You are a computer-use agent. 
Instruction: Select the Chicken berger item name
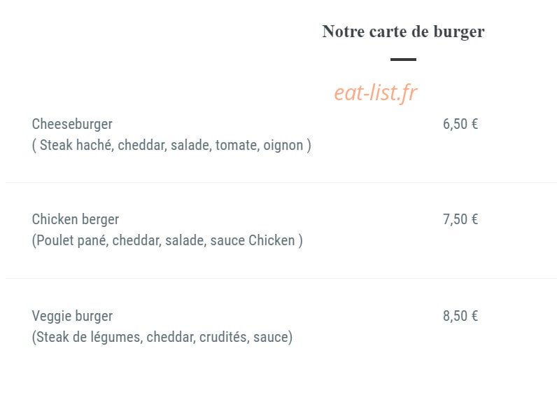coord(76,219)
